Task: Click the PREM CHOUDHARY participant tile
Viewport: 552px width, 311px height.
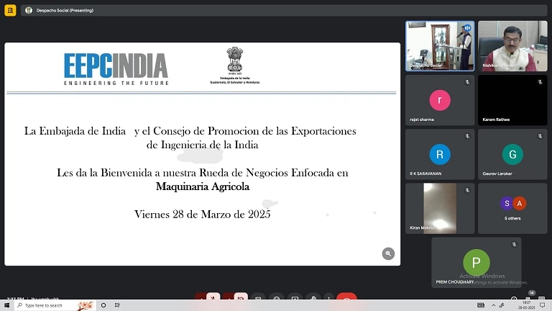Action: pyautogui.click(x=477, y=262)
